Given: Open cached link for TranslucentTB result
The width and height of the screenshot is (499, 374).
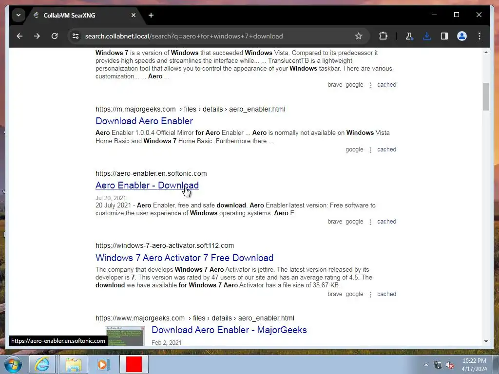Looking at the screenshot, I should point(386,85).
